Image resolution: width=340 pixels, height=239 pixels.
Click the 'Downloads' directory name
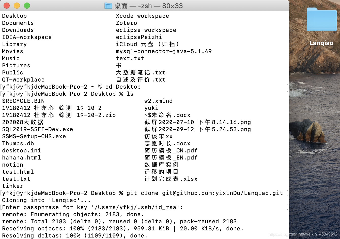pyautogui.click(x=18, y=30)
